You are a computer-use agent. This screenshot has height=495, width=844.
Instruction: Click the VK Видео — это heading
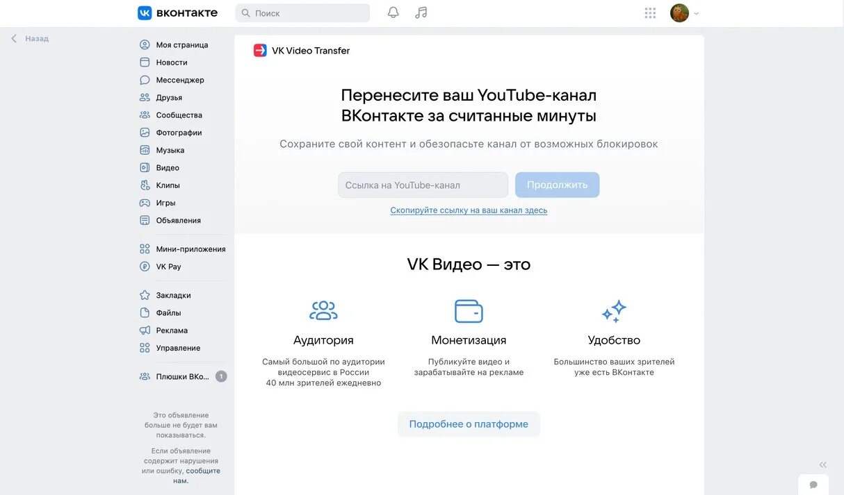click(469, 265)
